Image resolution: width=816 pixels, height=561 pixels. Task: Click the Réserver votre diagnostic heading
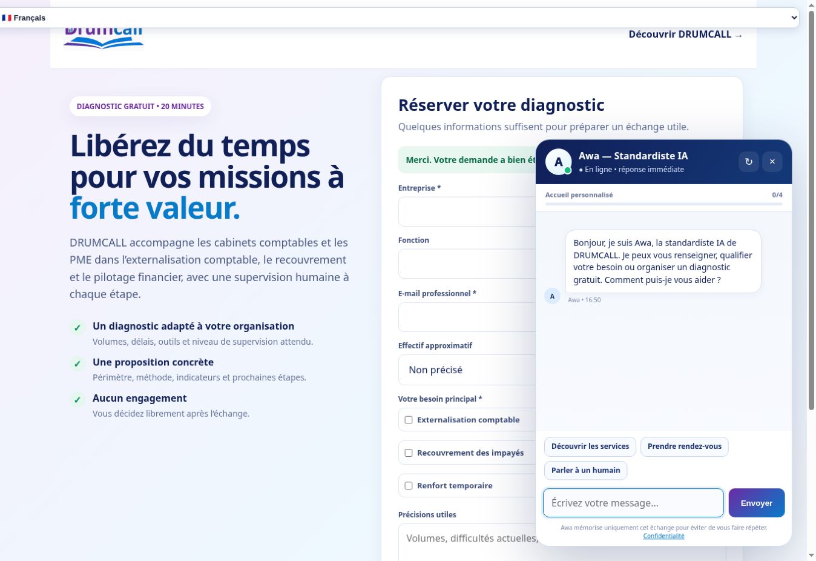[x=501, y=105]
